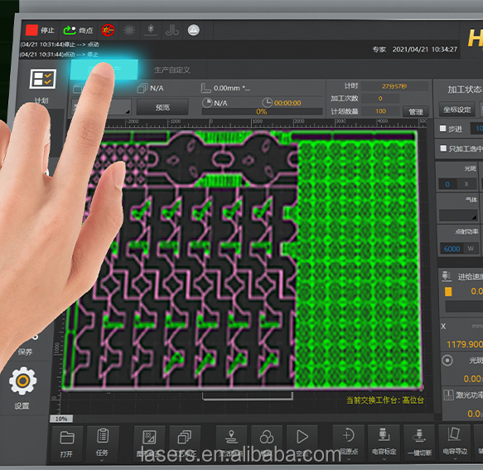This screenshot has height=470, width=483.
Task: Click the cutting head follow icon
Action: 151,30
